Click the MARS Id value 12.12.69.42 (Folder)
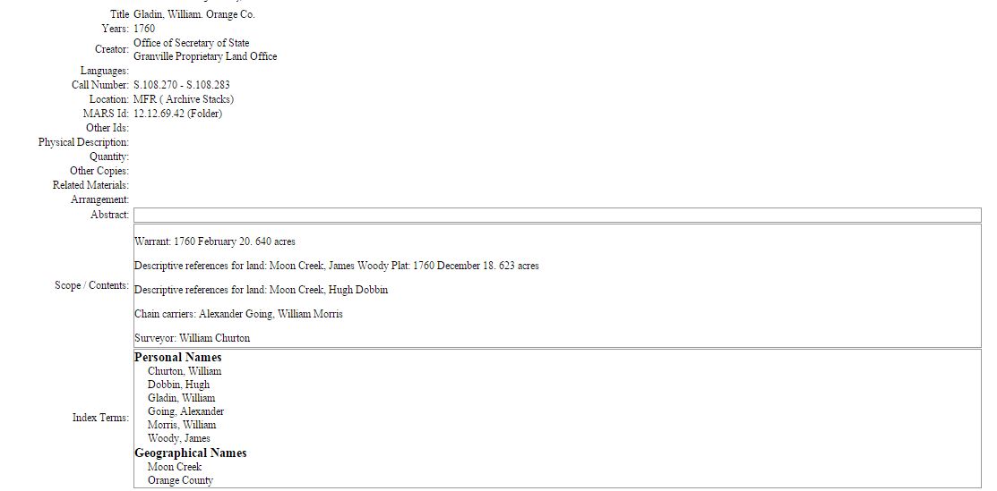This screenshot has height=491, width=997. click(x=177, y=114)
